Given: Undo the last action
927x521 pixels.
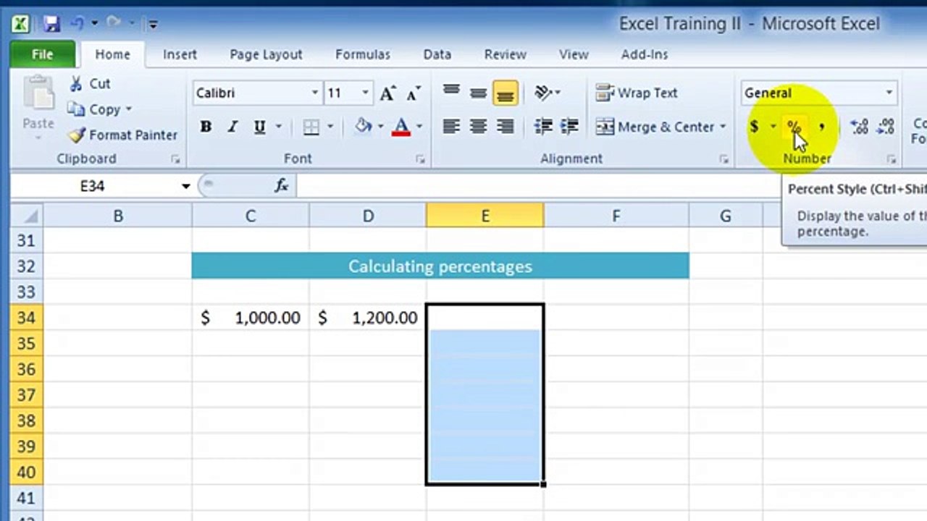Looking at the screenshot, I should 77,24.
